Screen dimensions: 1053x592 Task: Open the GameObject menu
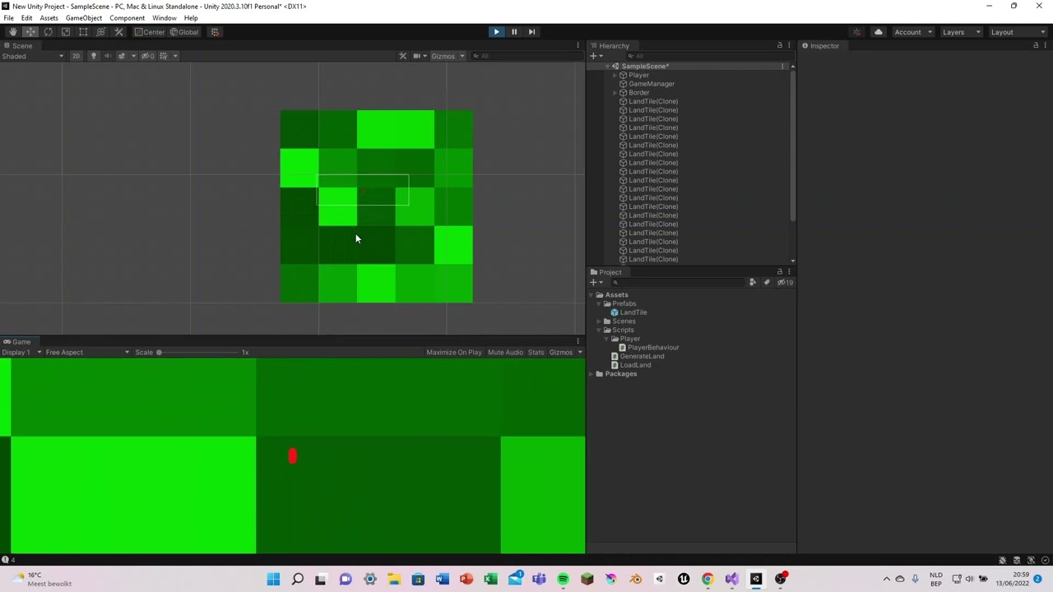[83, 17]
